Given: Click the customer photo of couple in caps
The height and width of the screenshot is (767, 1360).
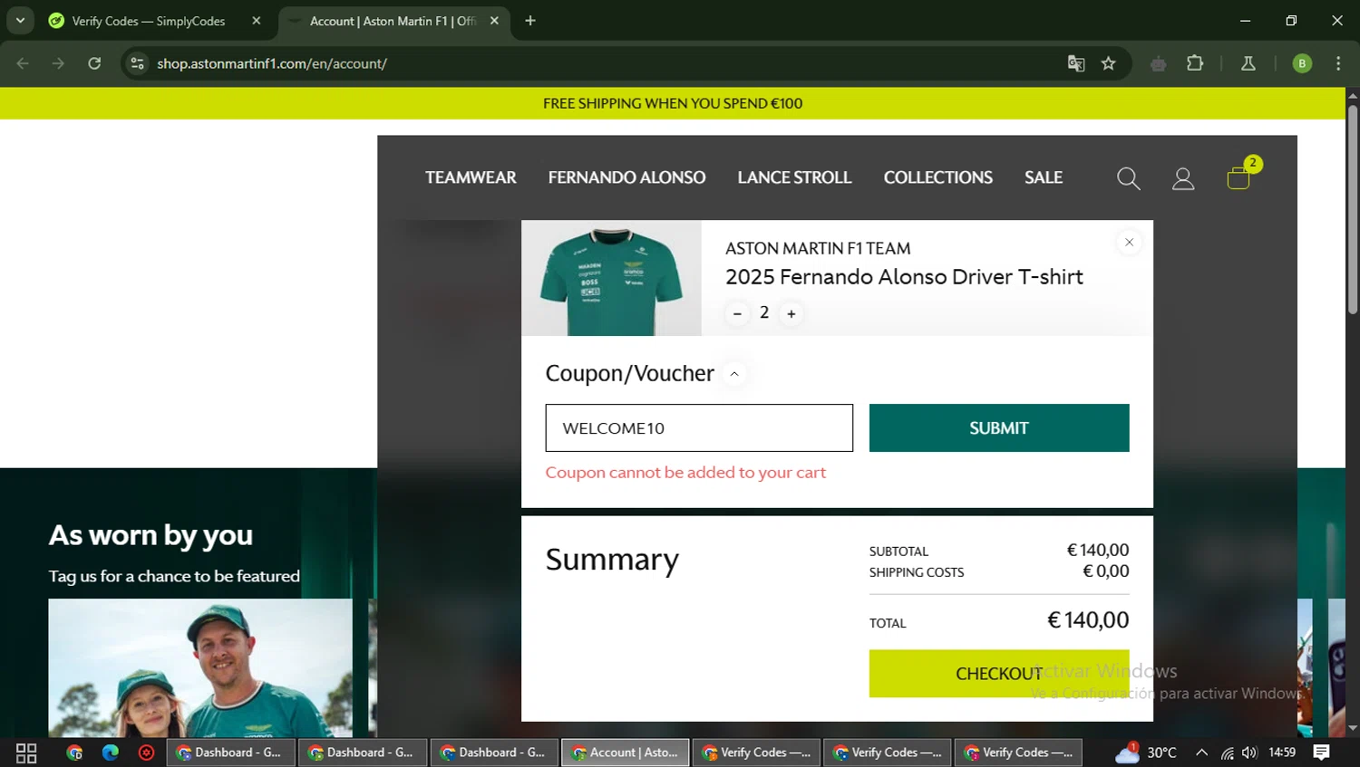Looking at the screenshot, I should (x=200, y=667).
